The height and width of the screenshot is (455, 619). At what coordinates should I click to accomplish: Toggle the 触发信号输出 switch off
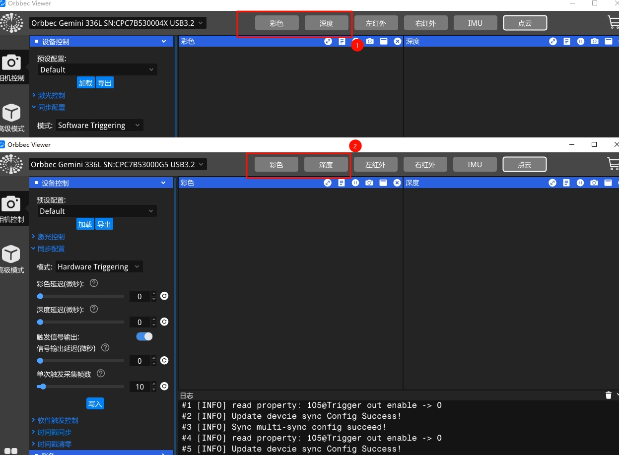point(144,336)
